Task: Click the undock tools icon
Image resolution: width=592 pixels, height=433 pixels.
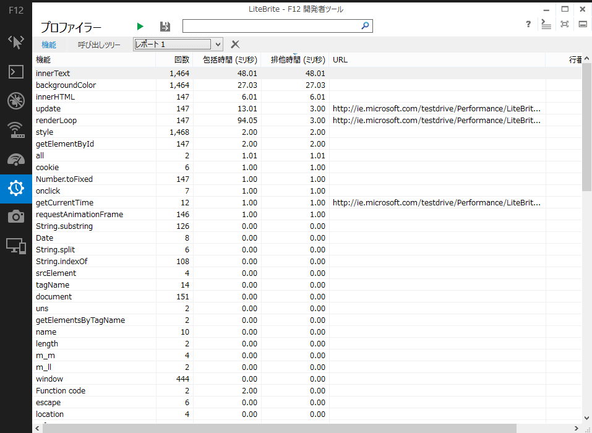Action: click(x=564, y=25)
